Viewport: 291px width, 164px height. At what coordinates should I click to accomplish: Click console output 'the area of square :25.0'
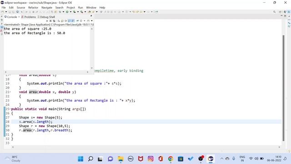[x=27, y=29]
